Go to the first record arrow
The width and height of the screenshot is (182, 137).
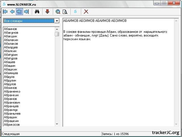5,12
